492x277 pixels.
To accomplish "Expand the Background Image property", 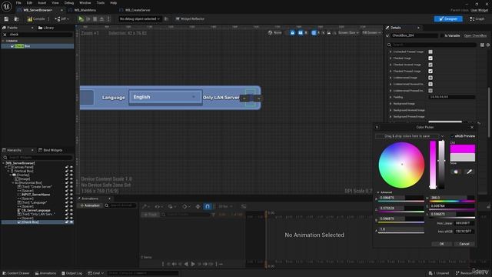I will [x=391, y=104].
